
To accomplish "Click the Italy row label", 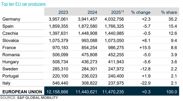I will click(6, 83).
